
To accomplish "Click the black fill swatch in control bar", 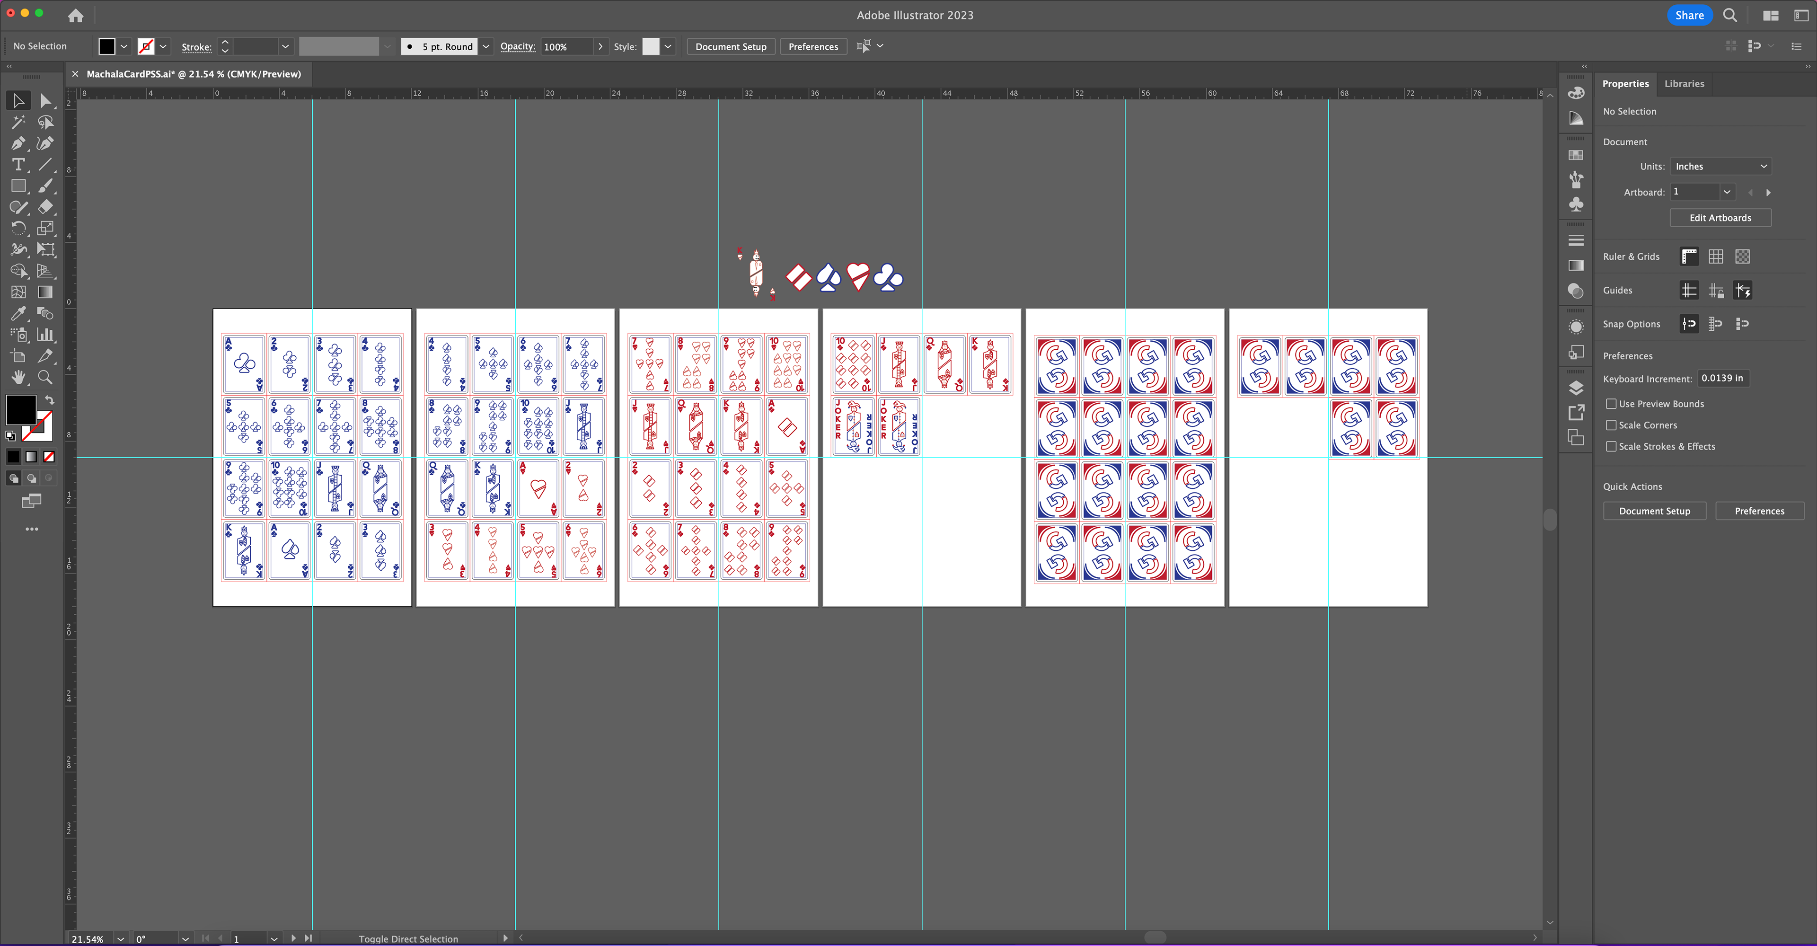I will click(x=106, y=46).
